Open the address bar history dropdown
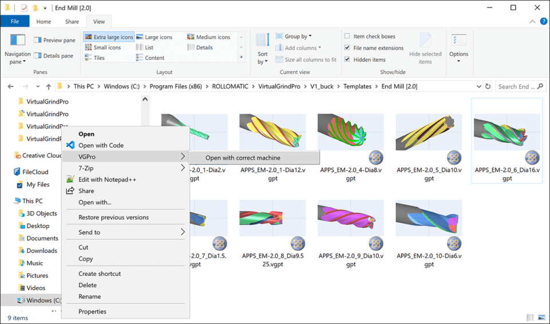 479,86
